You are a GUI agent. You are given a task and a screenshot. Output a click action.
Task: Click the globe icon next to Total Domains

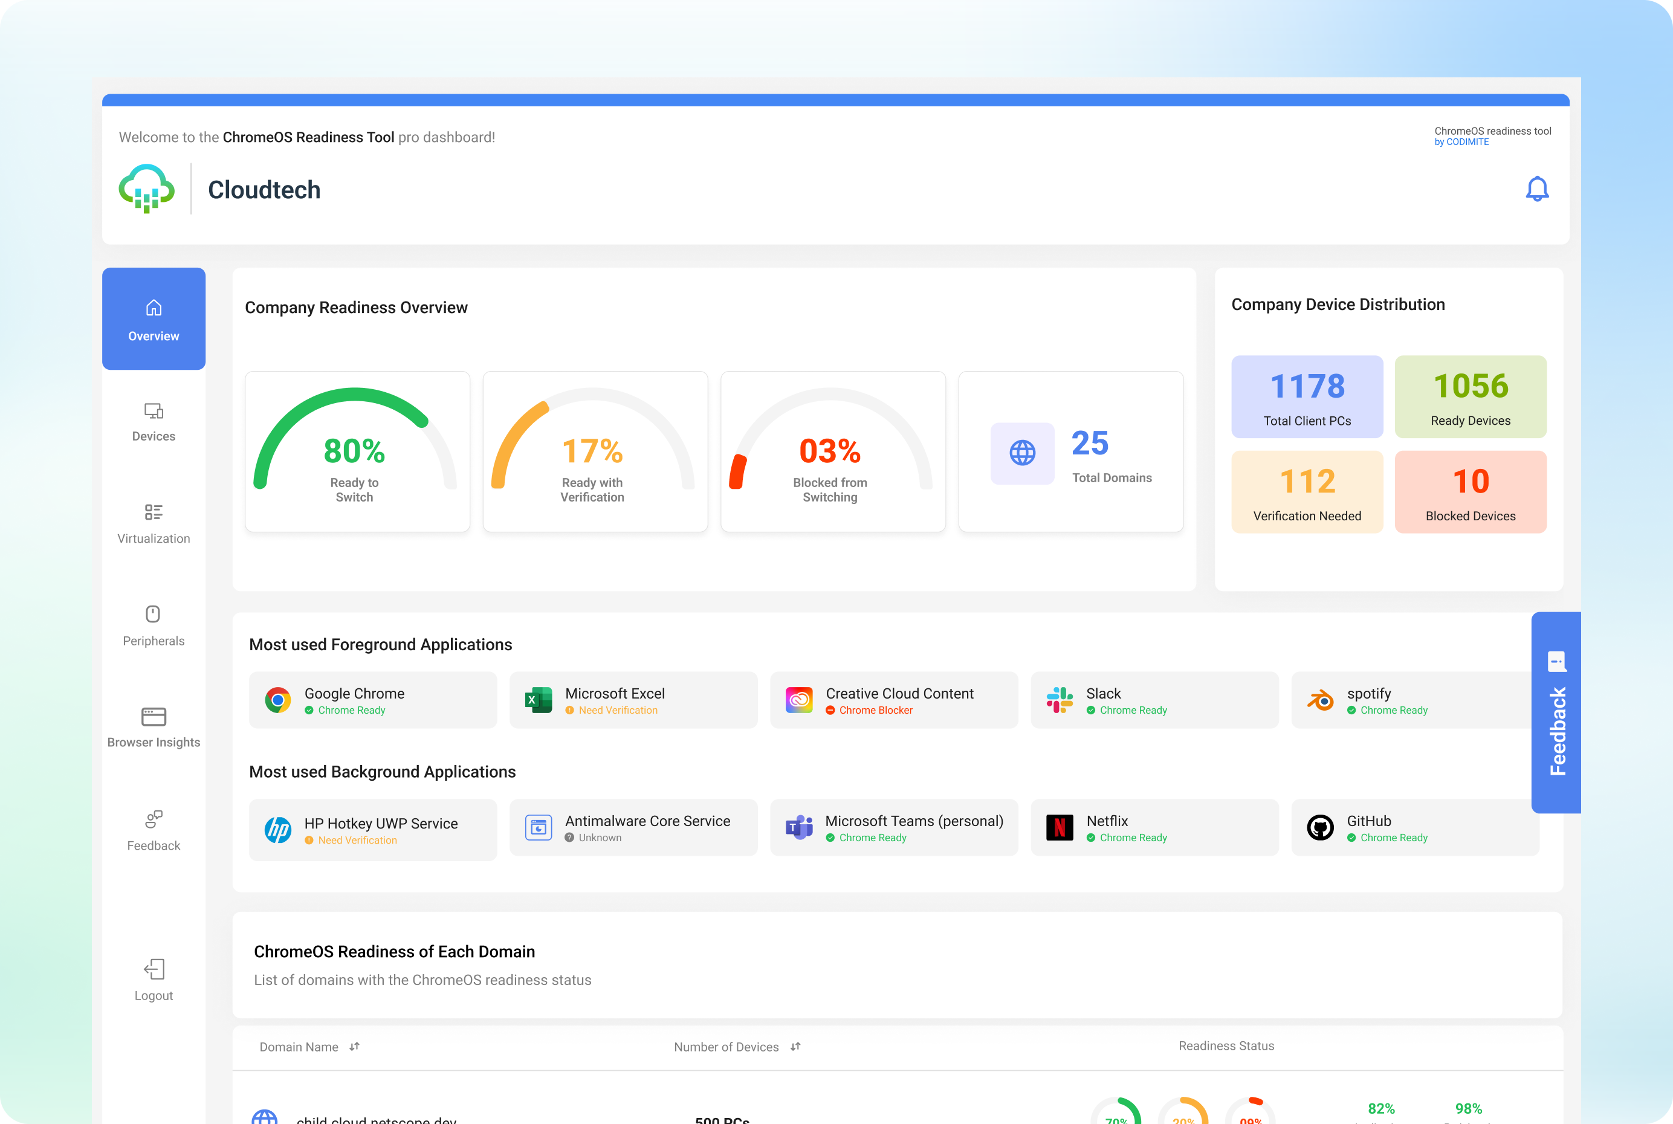tap(1021, 453)
